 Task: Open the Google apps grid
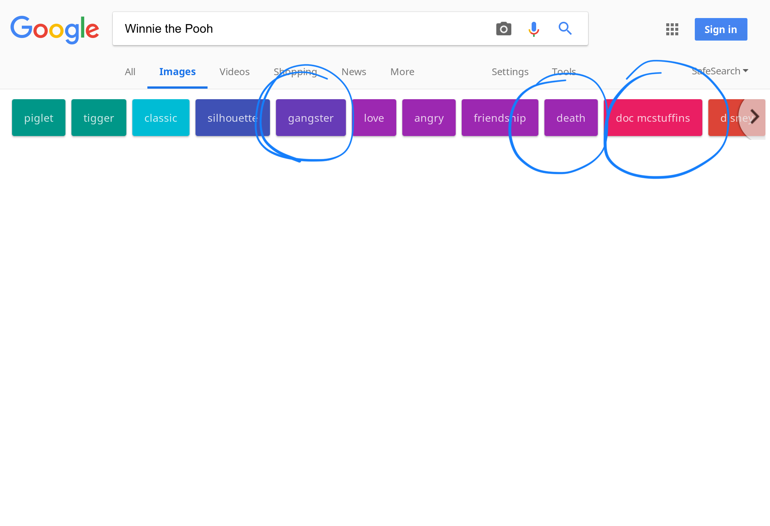672,29
